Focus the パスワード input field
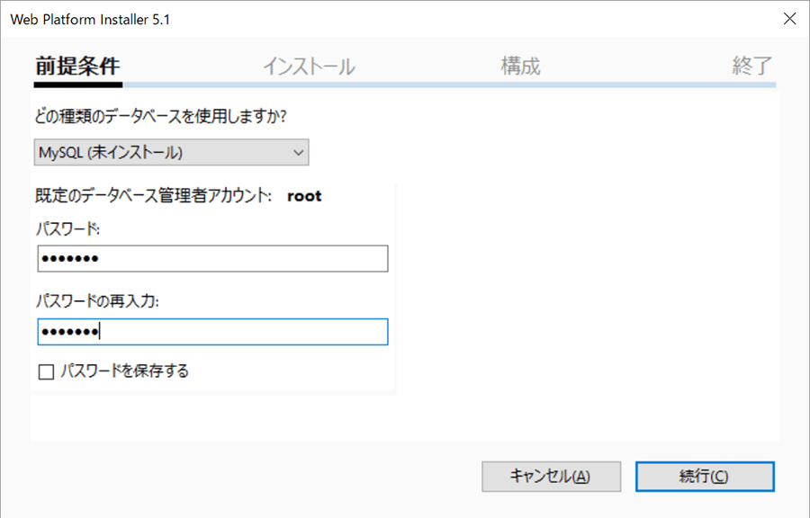Screen dimensions: 810x518 tap(212, 258)
